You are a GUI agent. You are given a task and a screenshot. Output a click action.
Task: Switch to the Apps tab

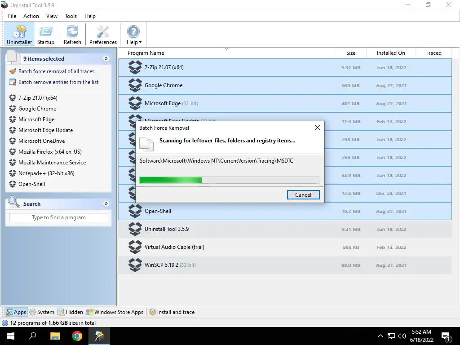(17, 312)
